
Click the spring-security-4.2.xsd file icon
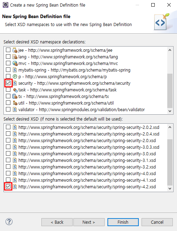15,187
